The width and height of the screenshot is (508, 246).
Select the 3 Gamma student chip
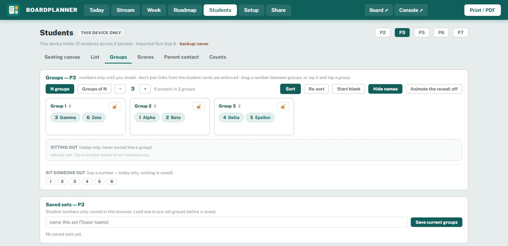coord(65,117)
